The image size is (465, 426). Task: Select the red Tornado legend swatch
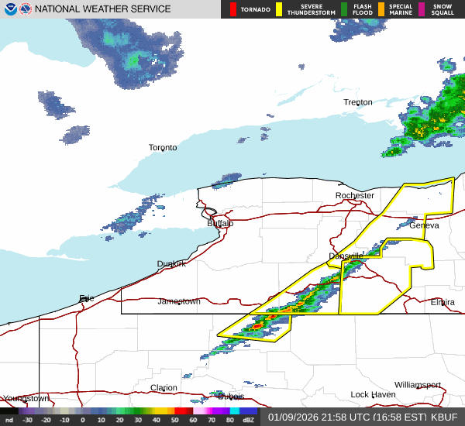point(233,9)
